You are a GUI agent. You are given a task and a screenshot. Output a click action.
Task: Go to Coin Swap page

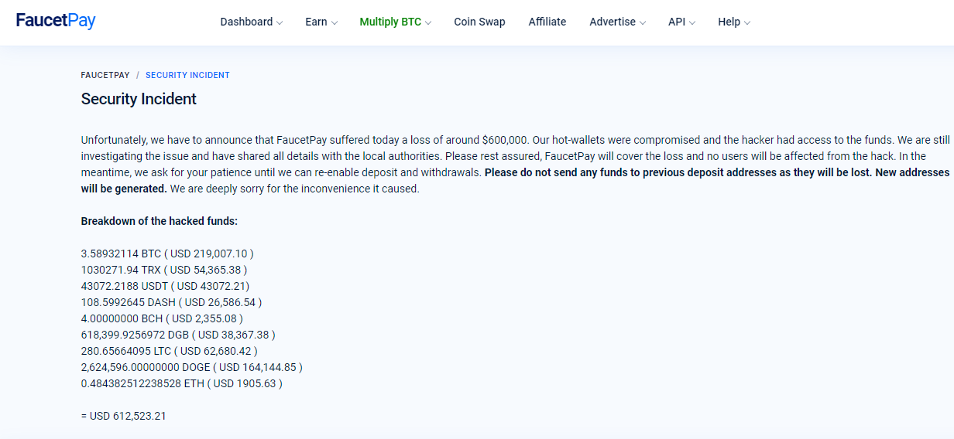tap(479, 22)
